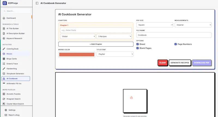
Task: Click the 'Chapter 1' heading text
Action: 64,25
